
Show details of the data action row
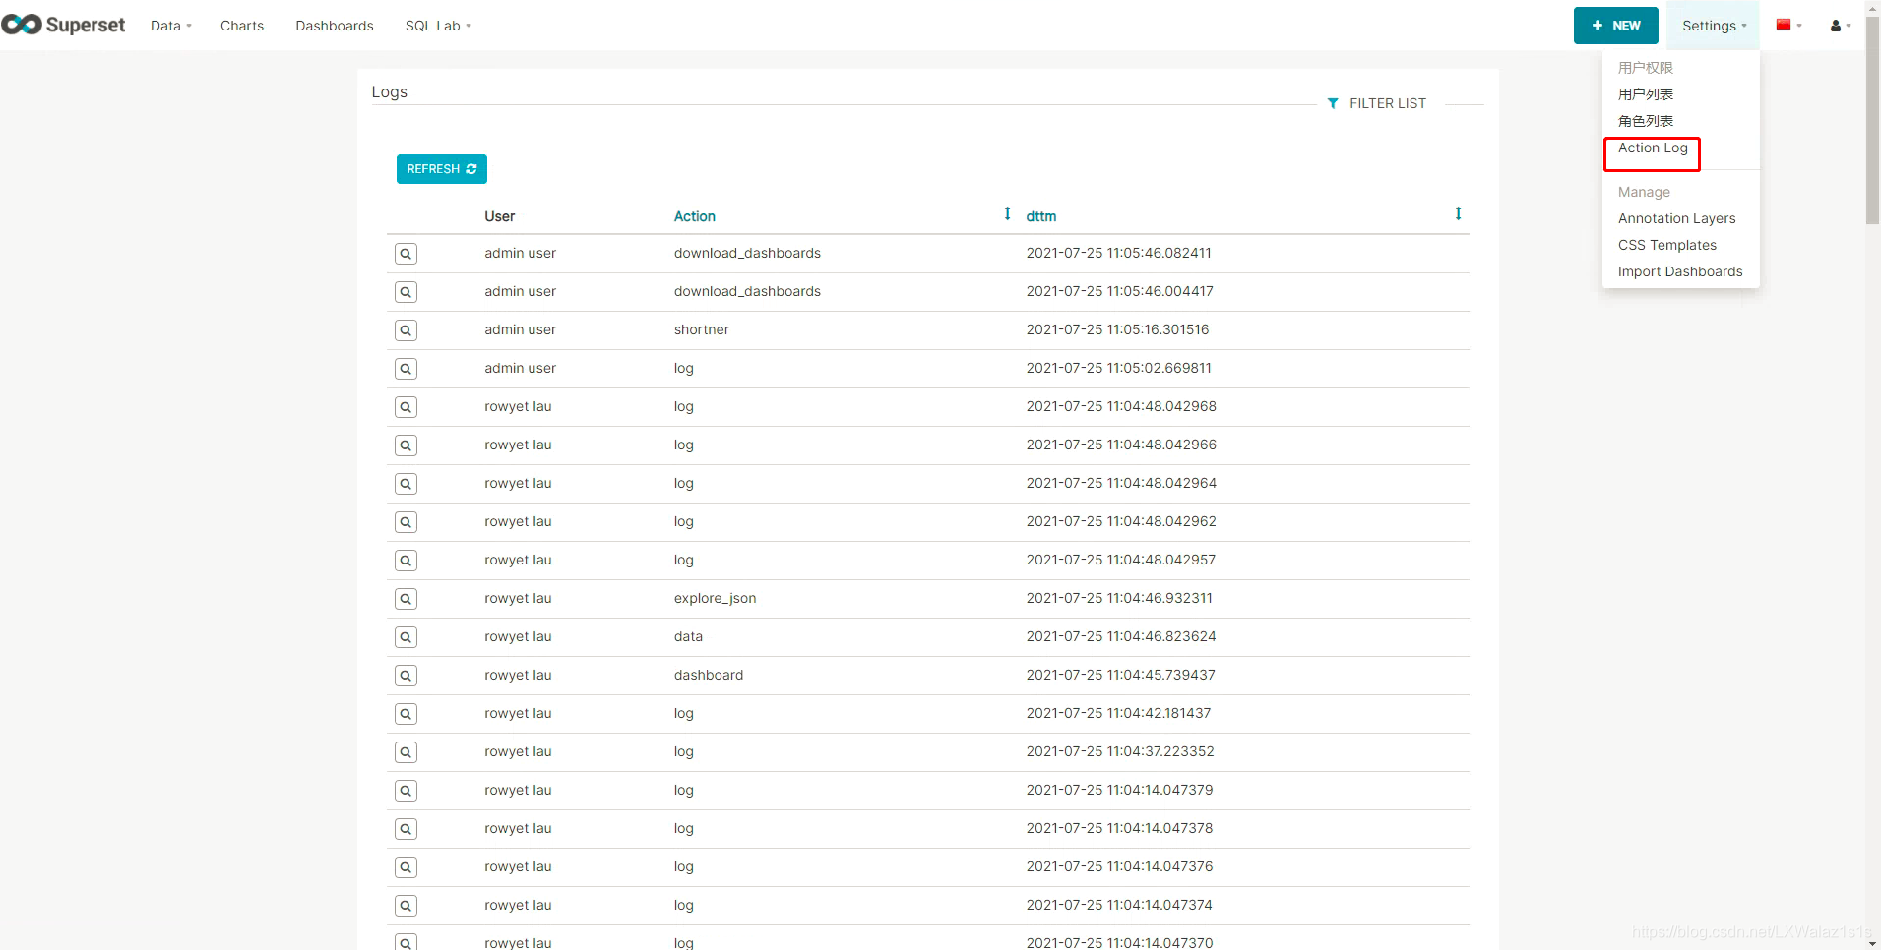click(406, 637)
